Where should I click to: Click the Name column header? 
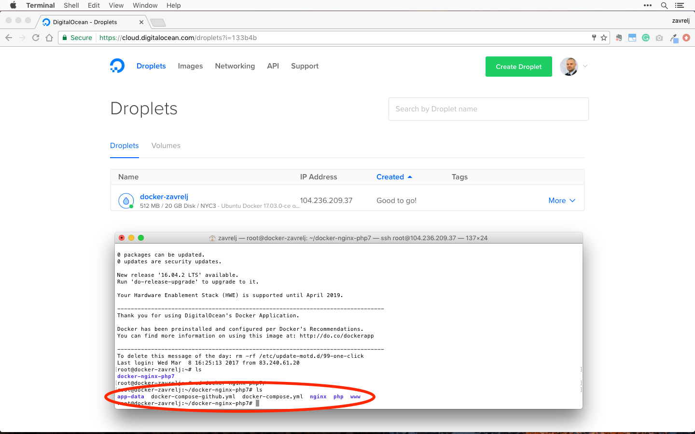pos(128,177)
